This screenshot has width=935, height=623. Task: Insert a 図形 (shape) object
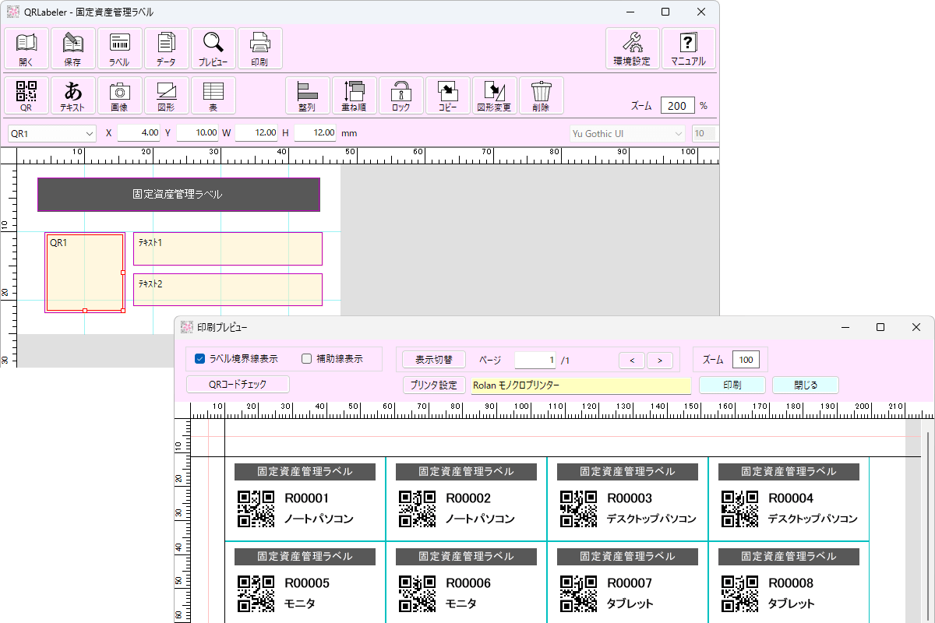pos(167,96)
